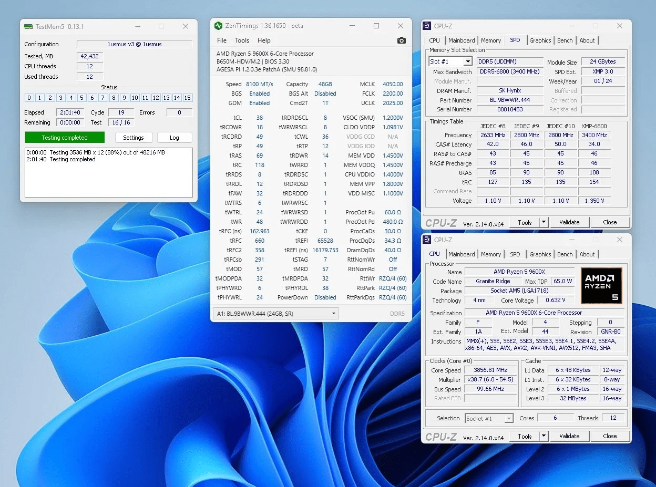
Task: Click Tools button in upper CPU-Z window
Action: coord(525,222)
